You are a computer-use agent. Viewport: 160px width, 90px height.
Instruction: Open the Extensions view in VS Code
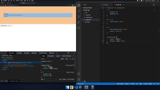click(x=79, y=28)
